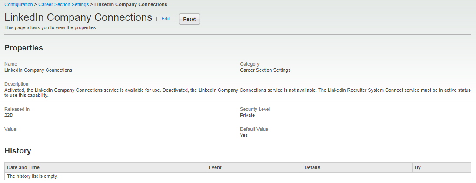Click the Name field value text
The width and height of the screenshot is (476, 183).
tap(38, 70)
